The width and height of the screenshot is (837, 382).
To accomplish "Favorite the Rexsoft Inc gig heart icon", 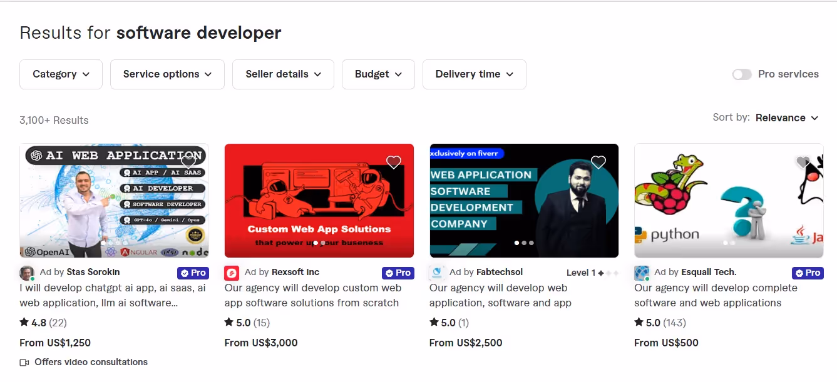I will 393,163.
